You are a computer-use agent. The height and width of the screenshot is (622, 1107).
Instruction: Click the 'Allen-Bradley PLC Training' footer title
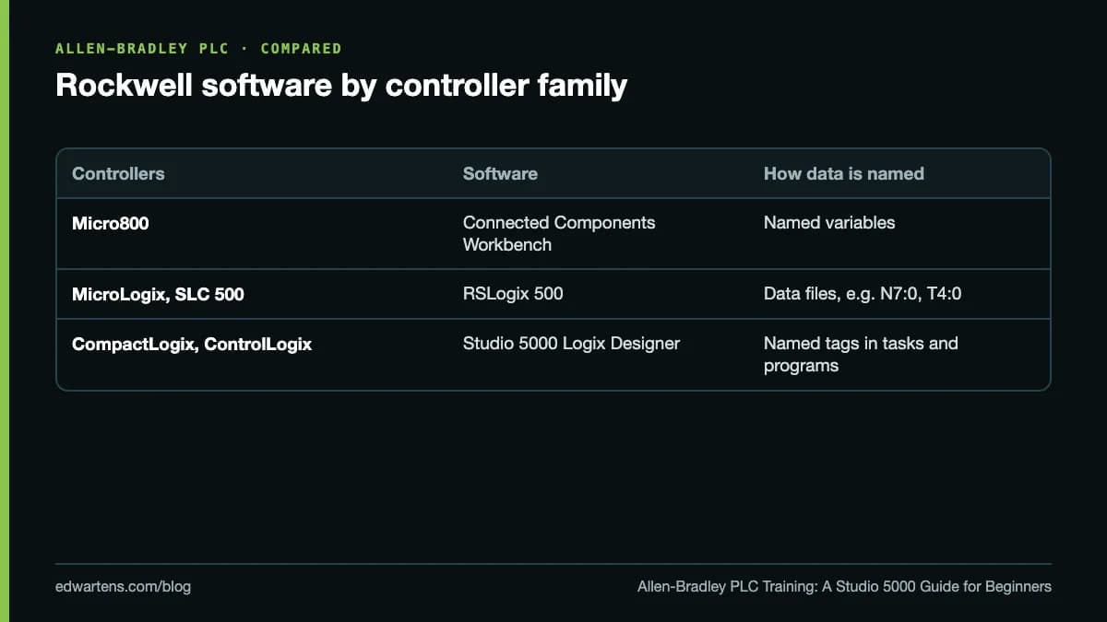(844, 586)
